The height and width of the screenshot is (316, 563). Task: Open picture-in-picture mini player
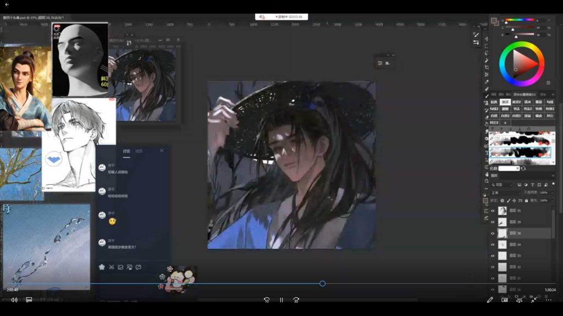(505, 300)
